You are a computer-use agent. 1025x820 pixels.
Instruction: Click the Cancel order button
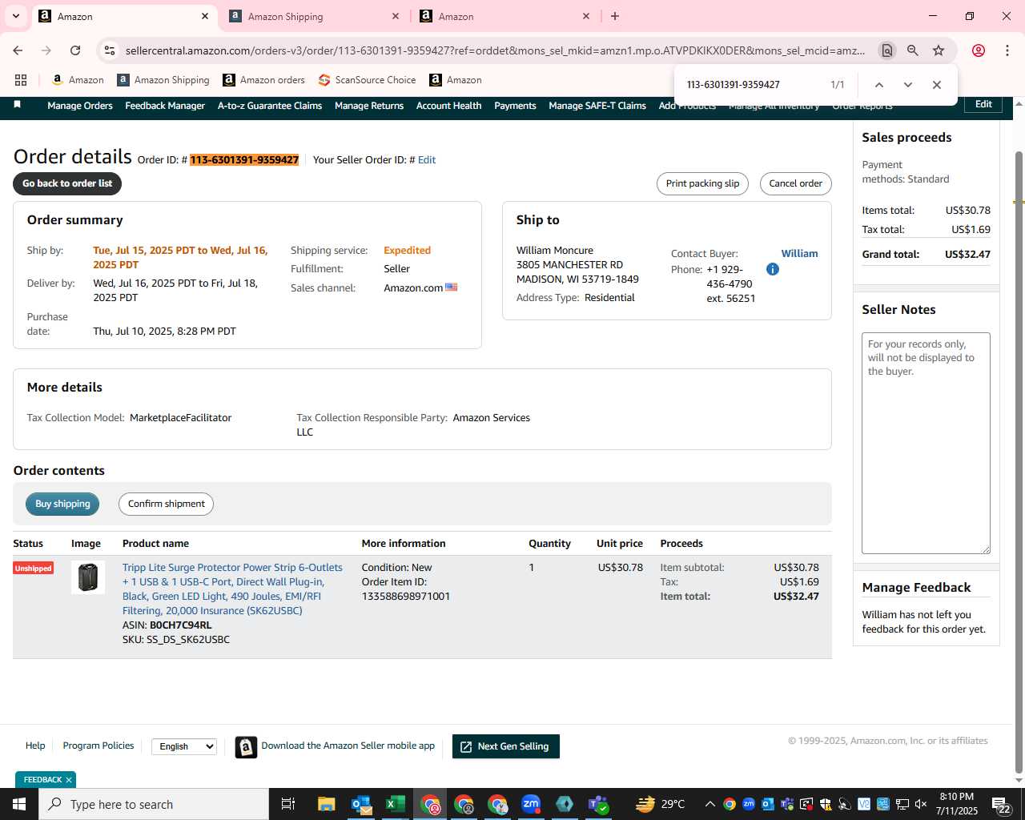click(796, 183)
